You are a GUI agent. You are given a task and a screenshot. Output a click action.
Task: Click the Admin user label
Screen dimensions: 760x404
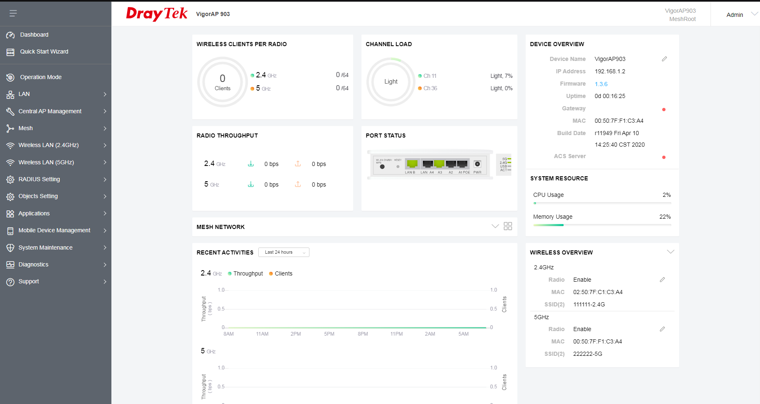pos(735,15)
